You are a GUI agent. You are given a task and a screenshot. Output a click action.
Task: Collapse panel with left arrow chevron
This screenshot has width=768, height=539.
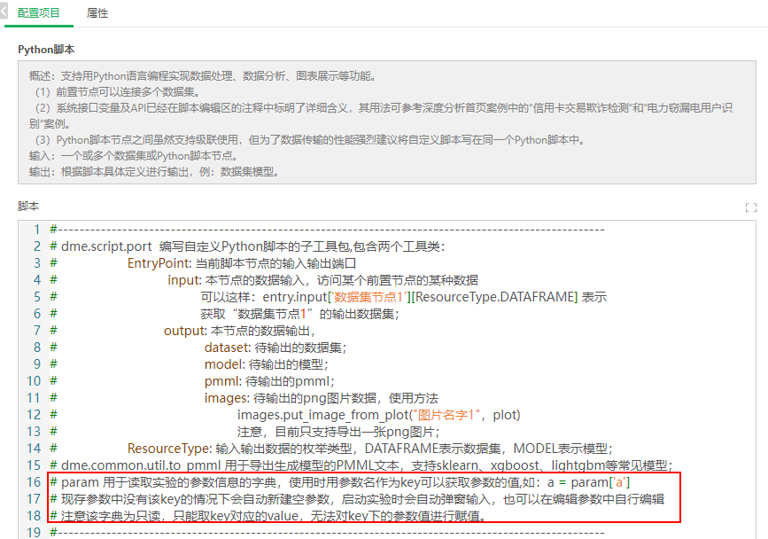click(x=4, y=14)
